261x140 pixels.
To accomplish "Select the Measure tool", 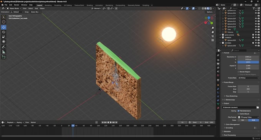I will pos(4,52).
